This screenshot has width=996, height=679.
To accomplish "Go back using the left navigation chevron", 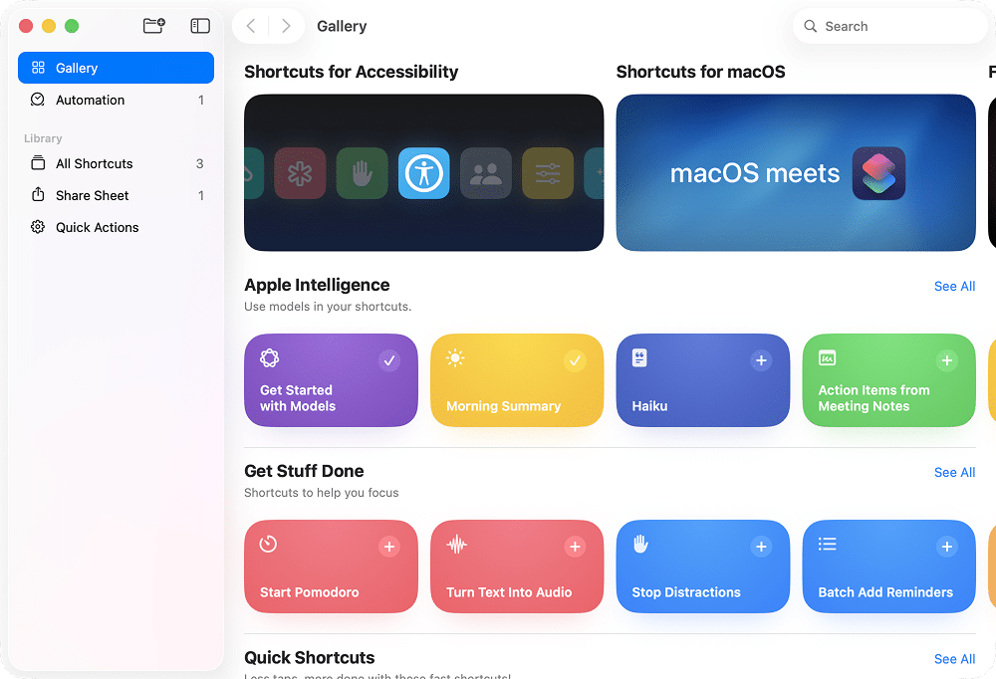I will [251, 26].
